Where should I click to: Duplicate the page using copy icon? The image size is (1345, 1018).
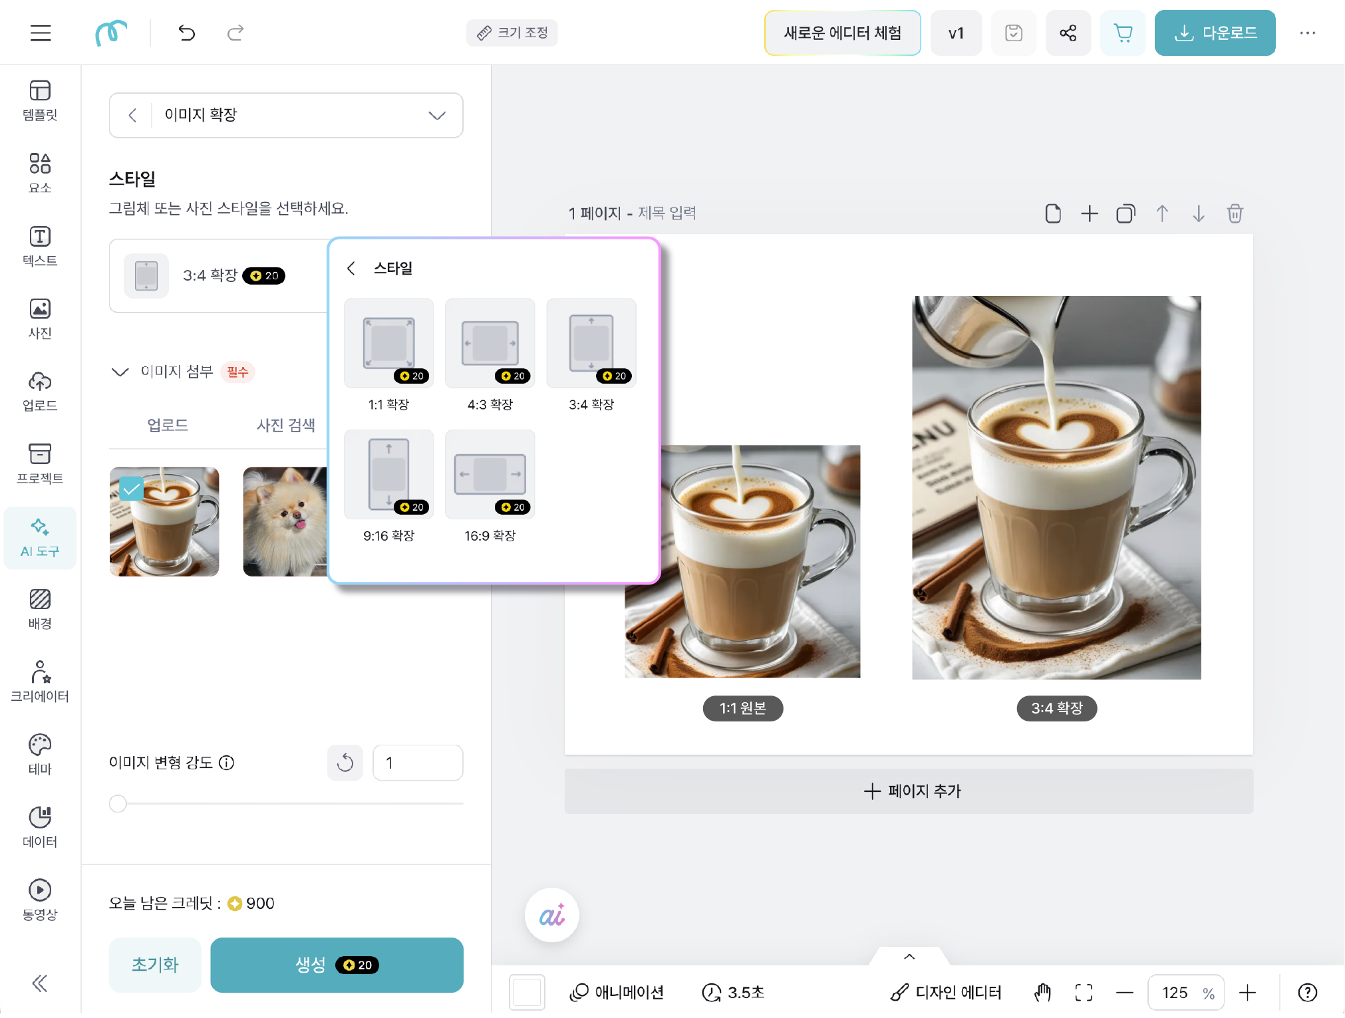pyautogui.click(x=1125, y=213)
